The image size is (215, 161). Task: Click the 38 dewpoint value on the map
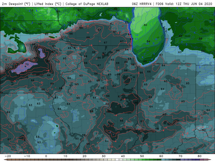pos(14,29)
